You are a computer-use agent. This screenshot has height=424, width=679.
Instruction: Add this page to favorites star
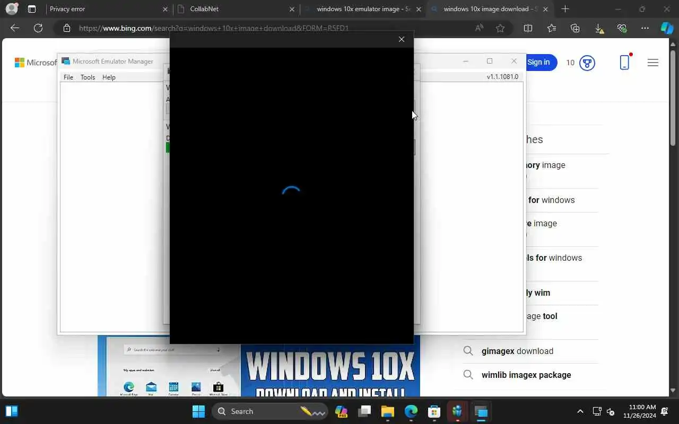pyautogui.click(x=500, y=28)
